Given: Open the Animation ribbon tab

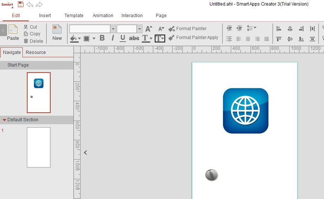Looking at the screenshot, I should [x=103, y=16].
